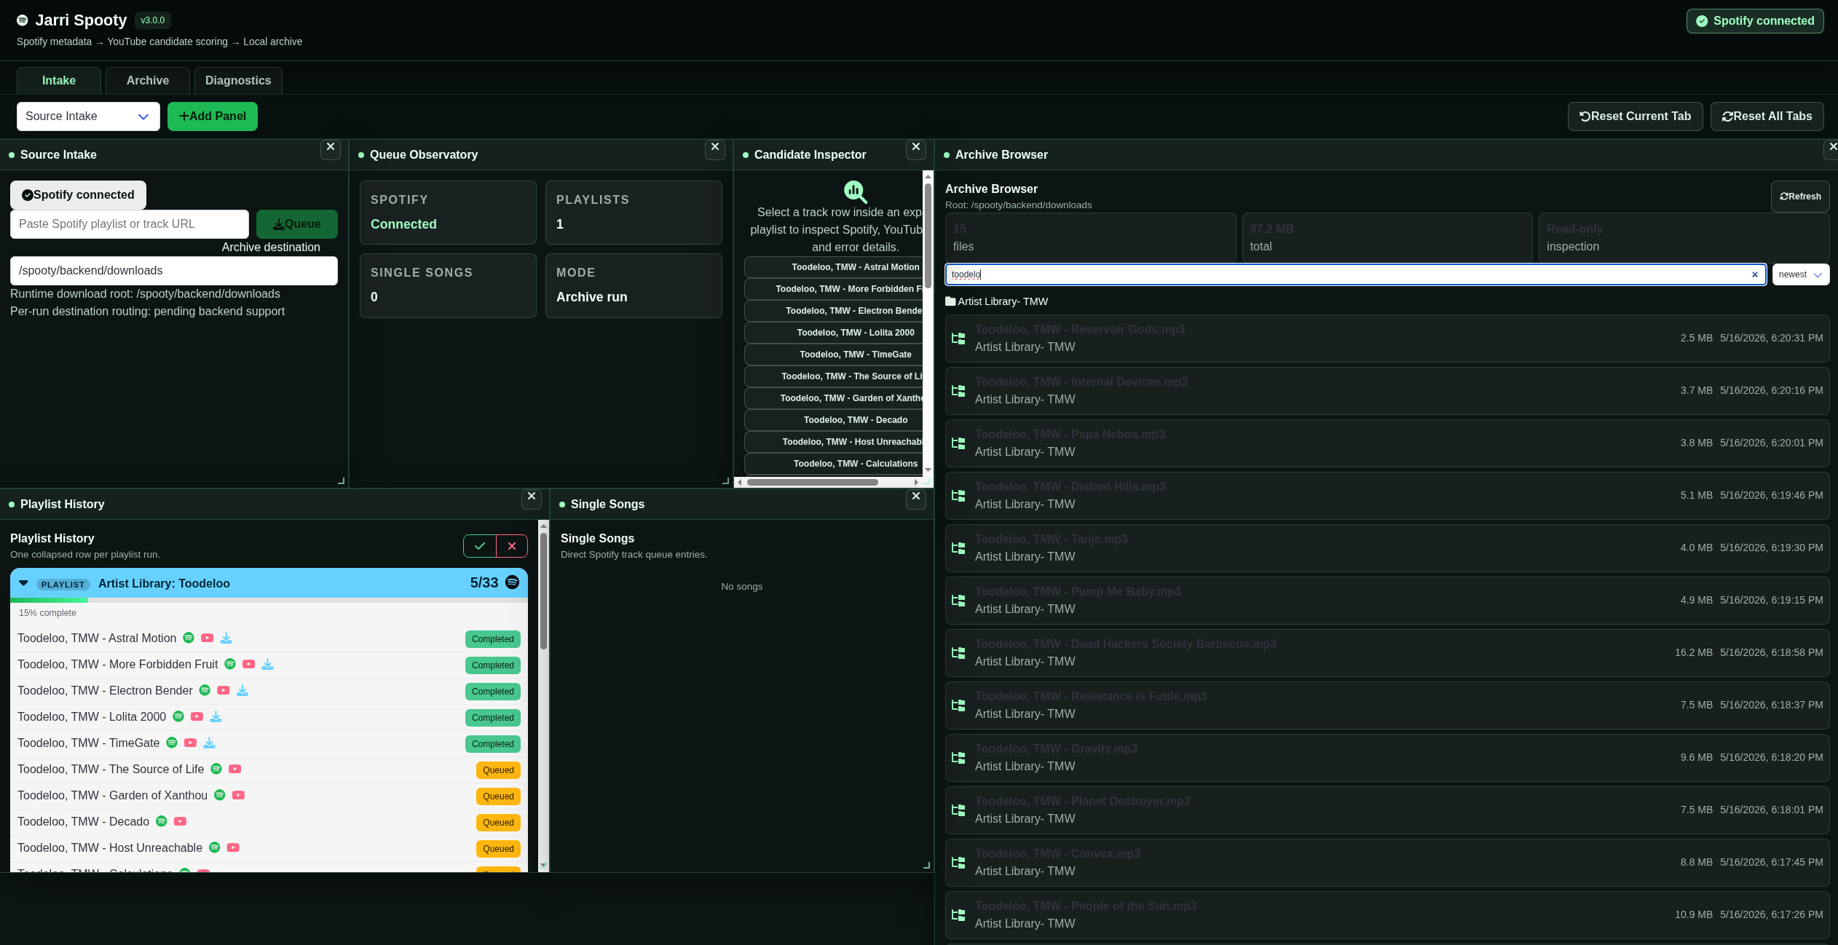Click file tree icon for Papa Neboa.mp3
The width and height of the screenshot is (1838, 945).
pos(959,443)
